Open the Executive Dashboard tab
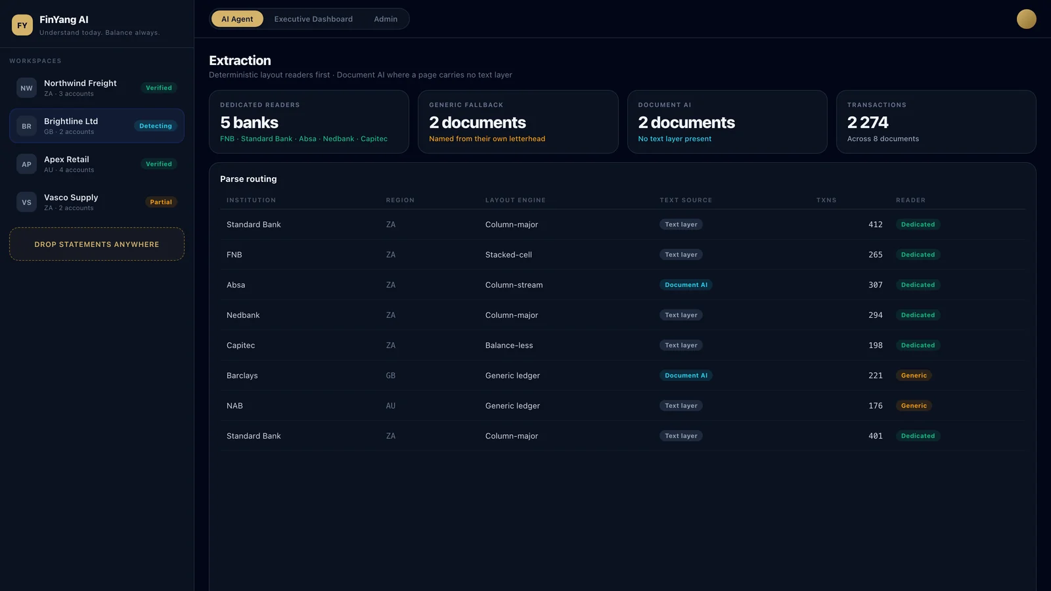 pos(313,19)
